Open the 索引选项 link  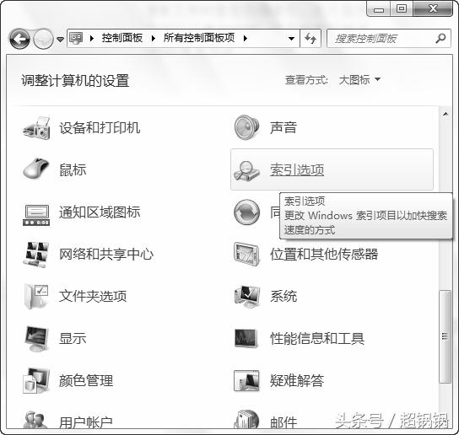297,169
